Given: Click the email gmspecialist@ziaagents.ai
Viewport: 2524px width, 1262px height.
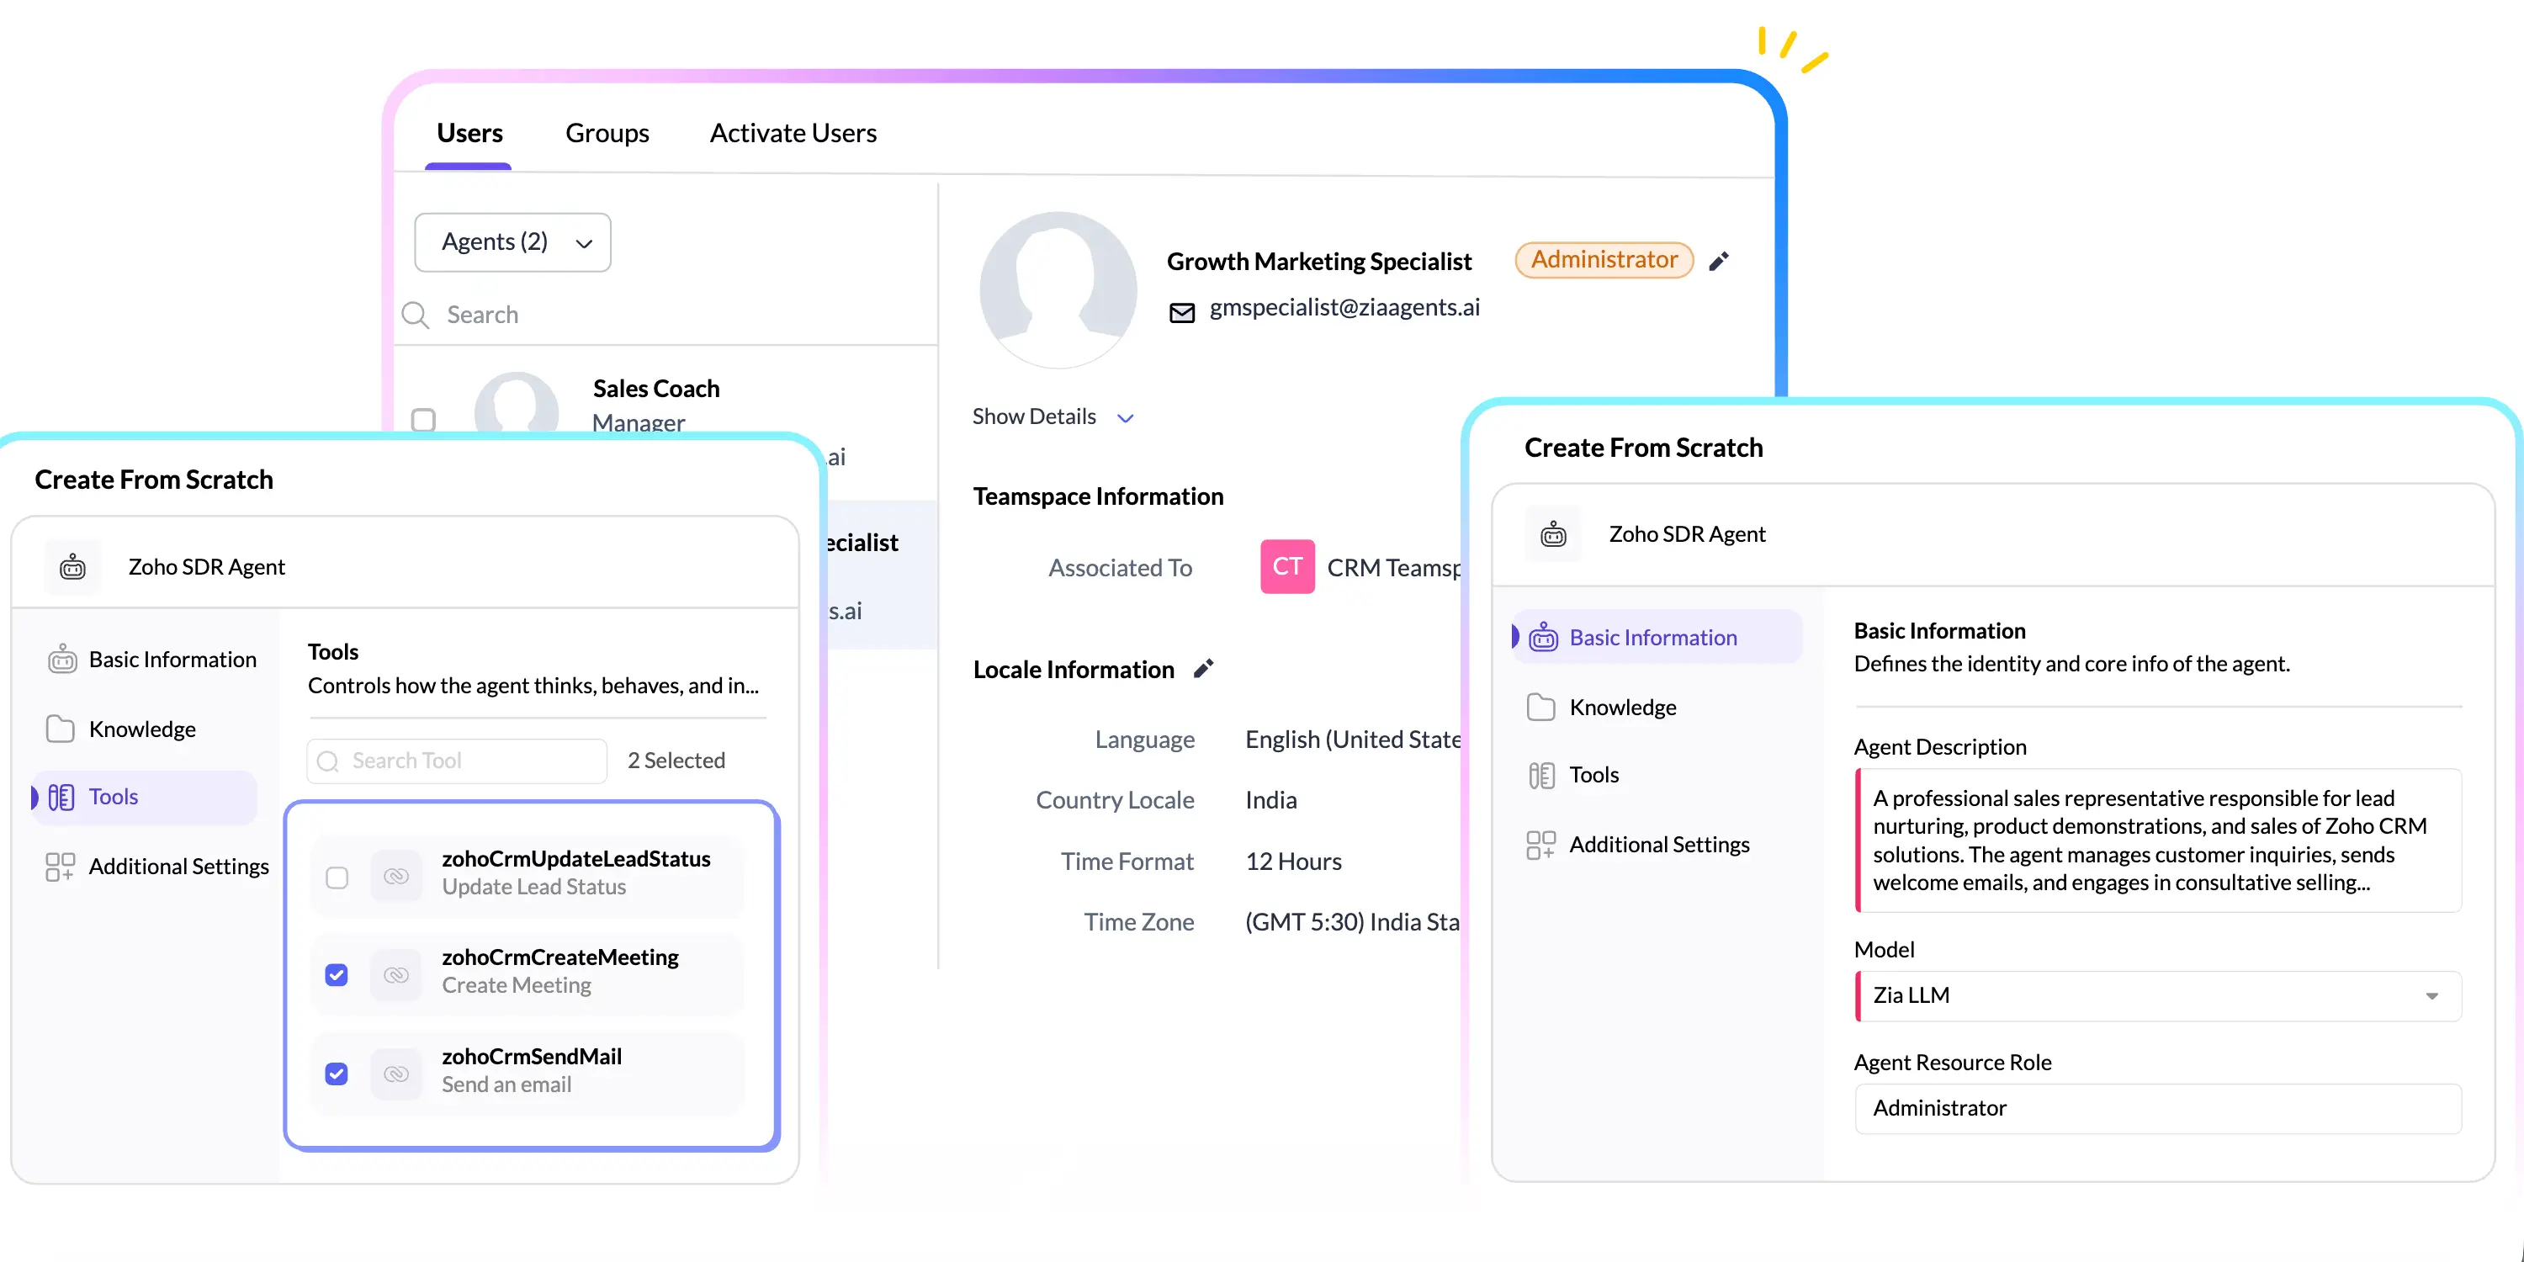Looking at the screenshot, I should pyautogui.click(x=1342, y=307).
